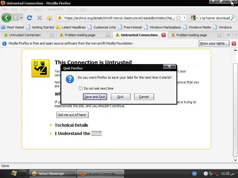Open the list all tabs dropdown

pyautogui.click(x=236, y=35)
